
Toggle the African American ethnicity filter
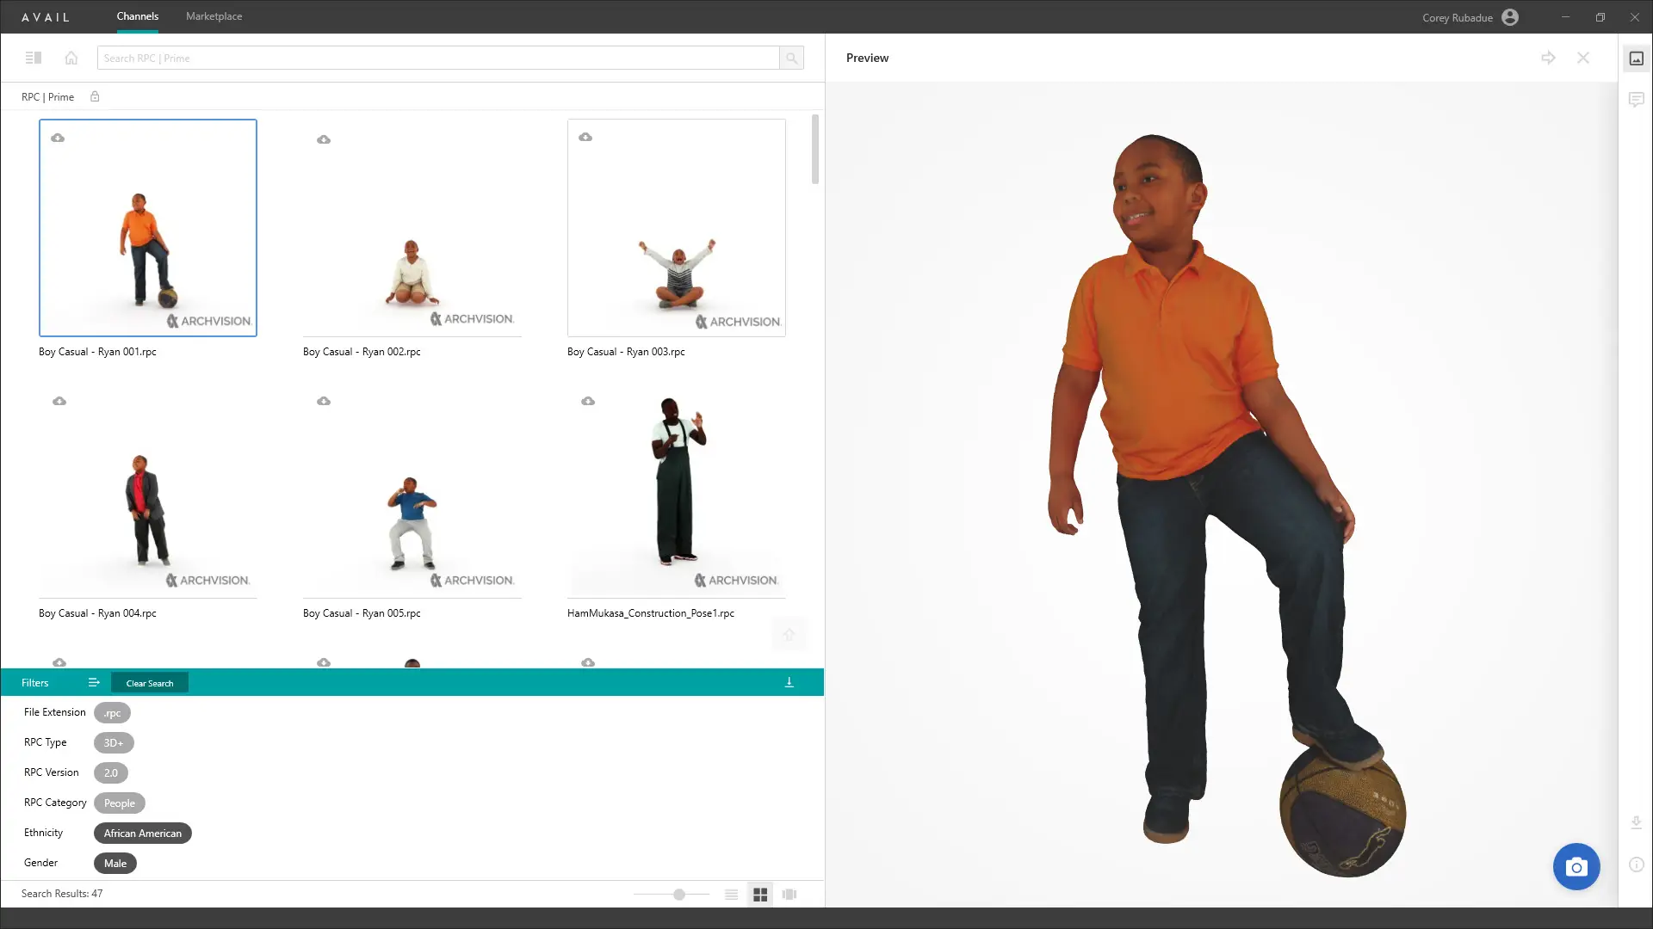coord(143,833)
